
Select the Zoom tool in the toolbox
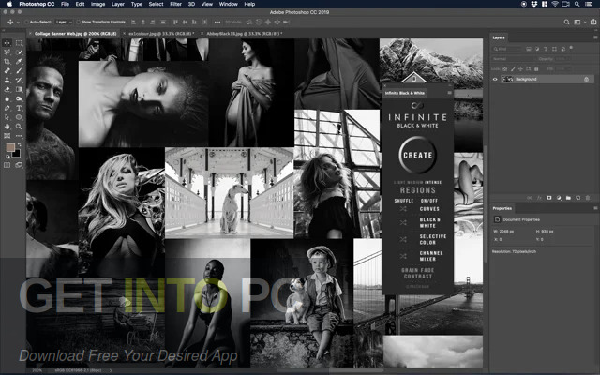[19, 127]
